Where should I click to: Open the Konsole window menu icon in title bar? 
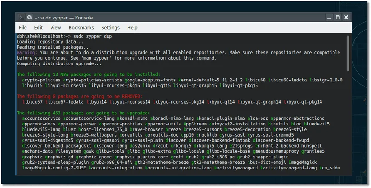click(x=20, y=18)
